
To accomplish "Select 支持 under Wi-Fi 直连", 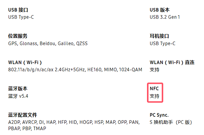I will [154, 70].
